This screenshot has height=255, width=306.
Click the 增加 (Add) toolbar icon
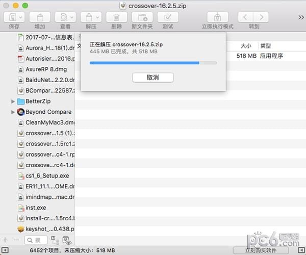point(40,17)
